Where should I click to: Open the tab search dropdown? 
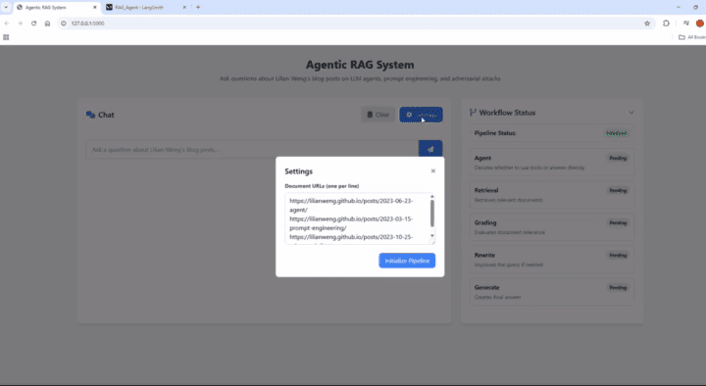6,7
